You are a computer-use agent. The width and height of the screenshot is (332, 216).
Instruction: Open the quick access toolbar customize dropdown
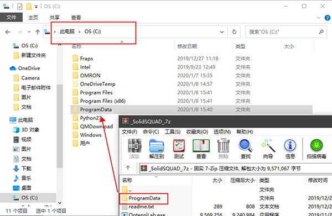(36, 7)
